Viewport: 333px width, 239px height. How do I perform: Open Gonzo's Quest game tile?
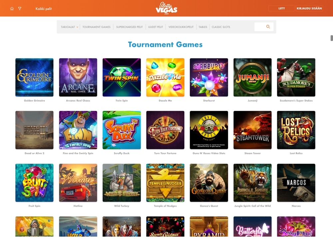click(209, 183)
